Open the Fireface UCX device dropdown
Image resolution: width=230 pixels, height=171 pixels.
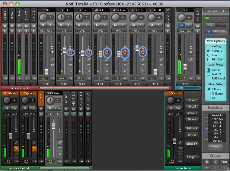[x=216, y=11]
